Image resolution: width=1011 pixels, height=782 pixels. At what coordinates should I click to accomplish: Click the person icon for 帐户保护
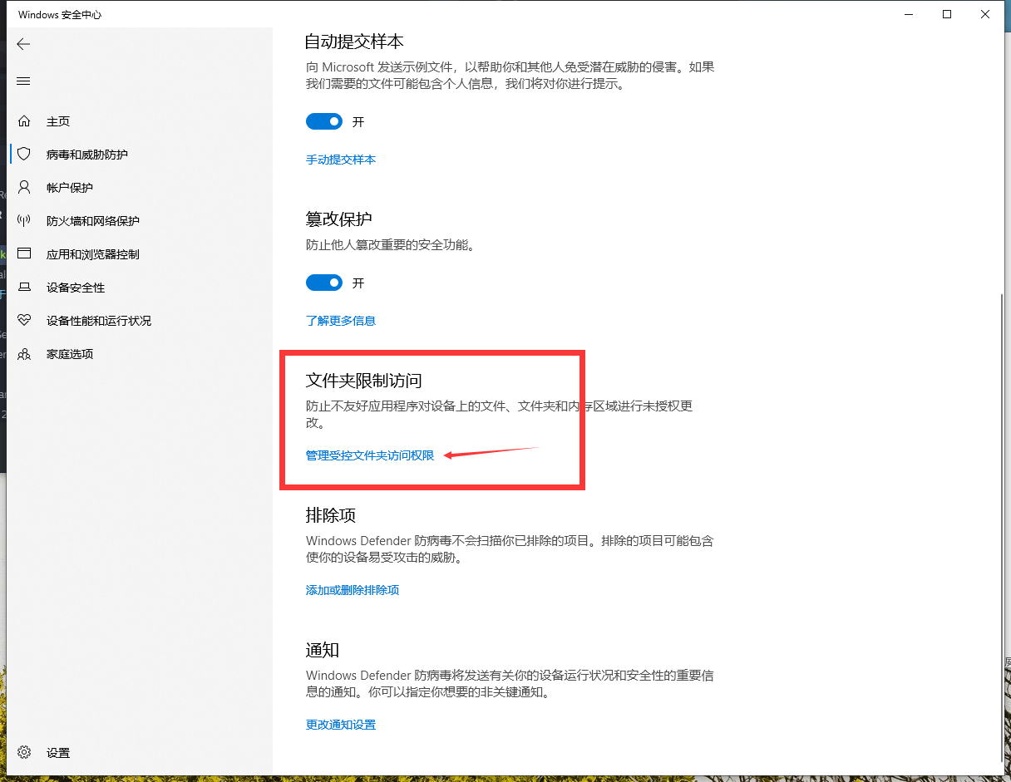click(x=24, y=188)
